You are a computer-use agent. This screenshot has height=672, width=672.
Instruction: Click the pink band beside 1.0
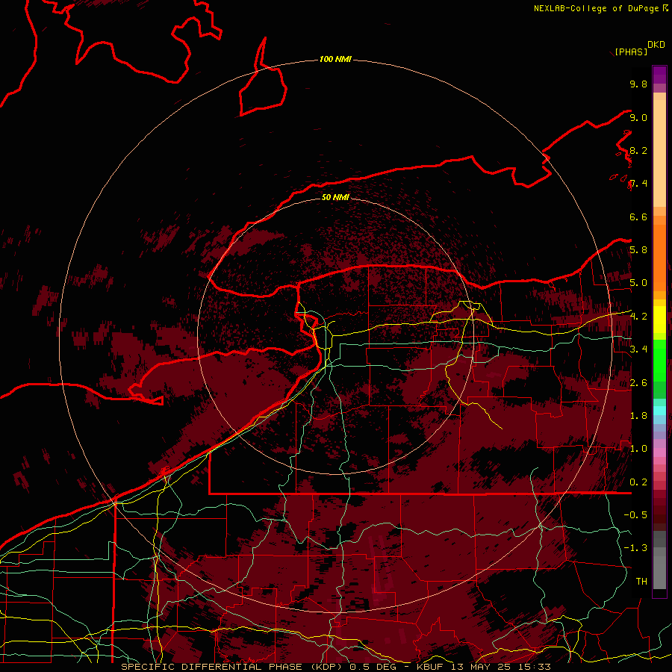(x=659, y=452)
